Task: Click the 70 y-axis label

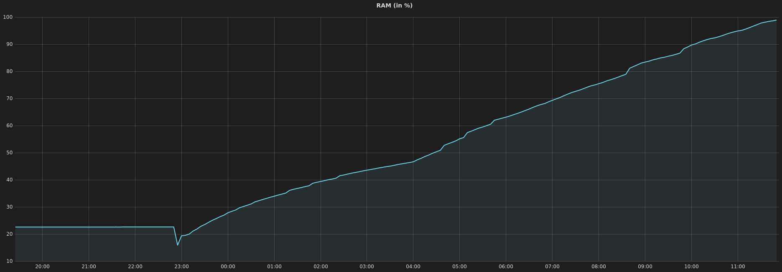Action: pos(9,98)
